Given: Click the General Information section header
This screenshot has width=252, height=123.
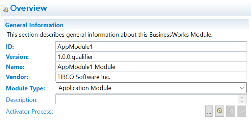Looking at the screenshot, I should point(34,25).
